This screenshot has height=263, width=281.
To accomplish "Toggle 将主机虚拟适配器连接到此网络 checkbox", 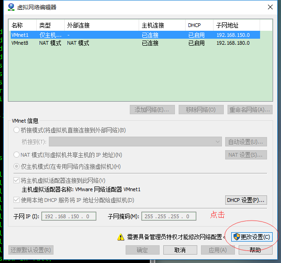I will tap(16, 180).
